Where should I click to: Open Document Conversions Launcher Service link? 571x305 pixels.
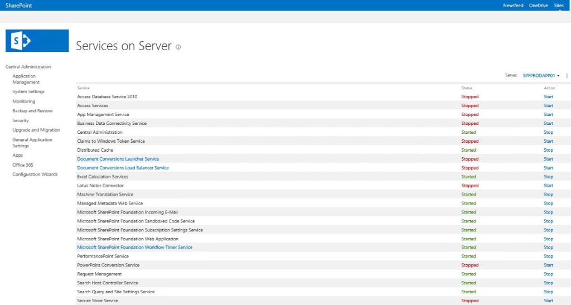[118, 159]
